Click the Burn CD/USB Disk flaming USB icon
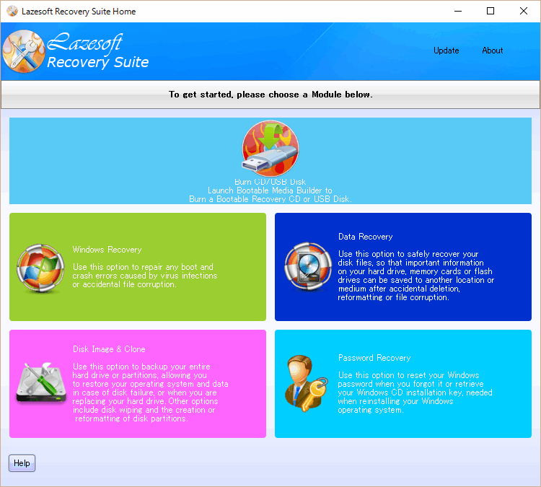 pos(270,149)
